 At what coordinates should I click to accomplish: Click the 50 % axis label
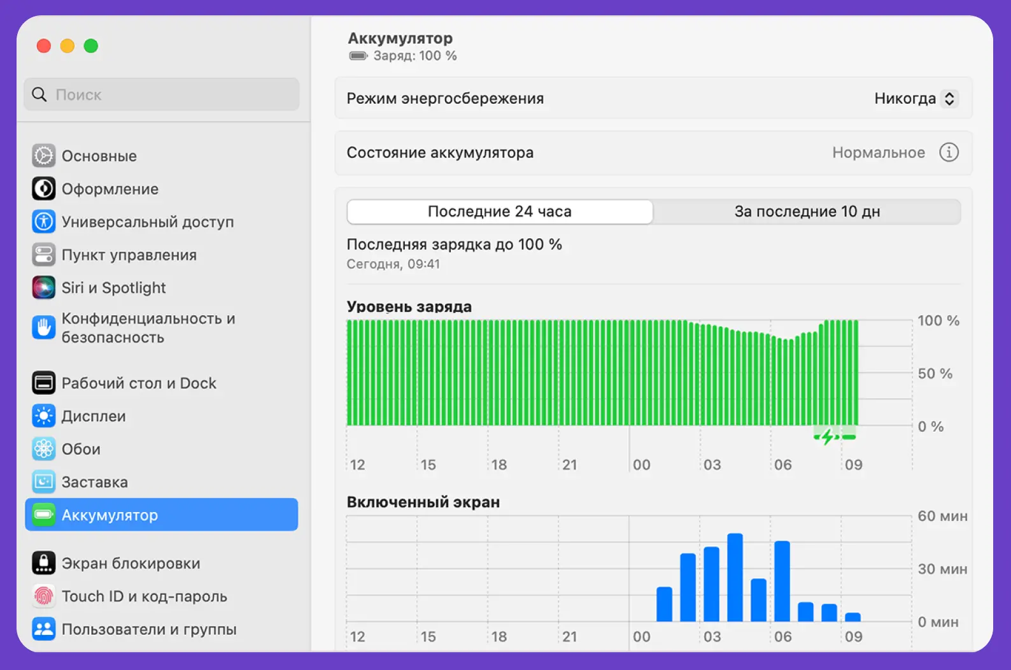[x=935, y=373]
